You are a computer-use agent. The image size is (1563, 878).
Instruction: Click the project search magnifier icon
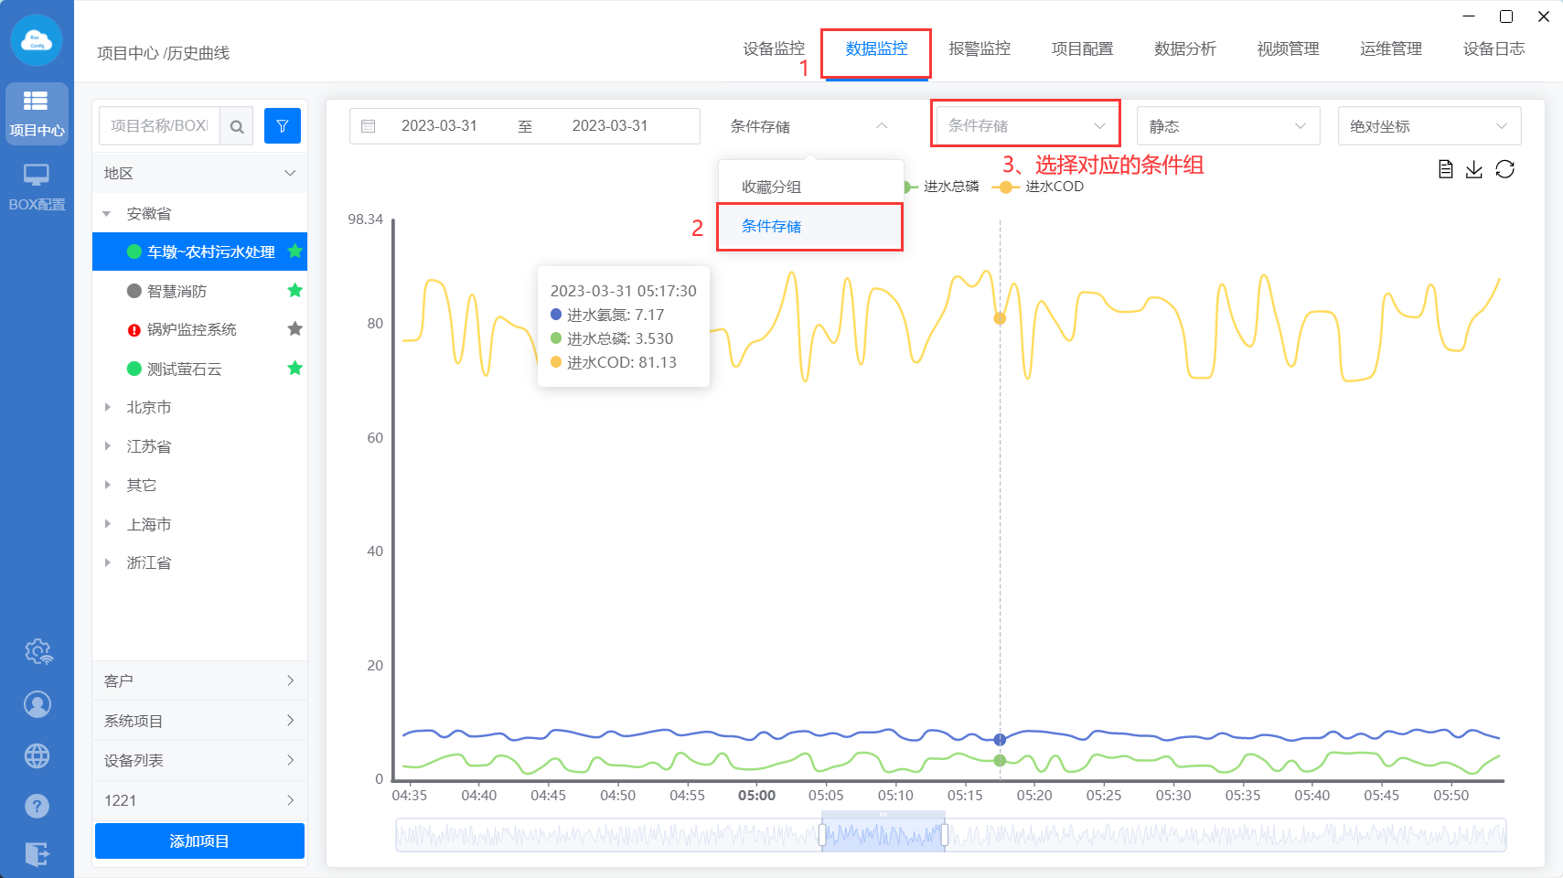237,126
